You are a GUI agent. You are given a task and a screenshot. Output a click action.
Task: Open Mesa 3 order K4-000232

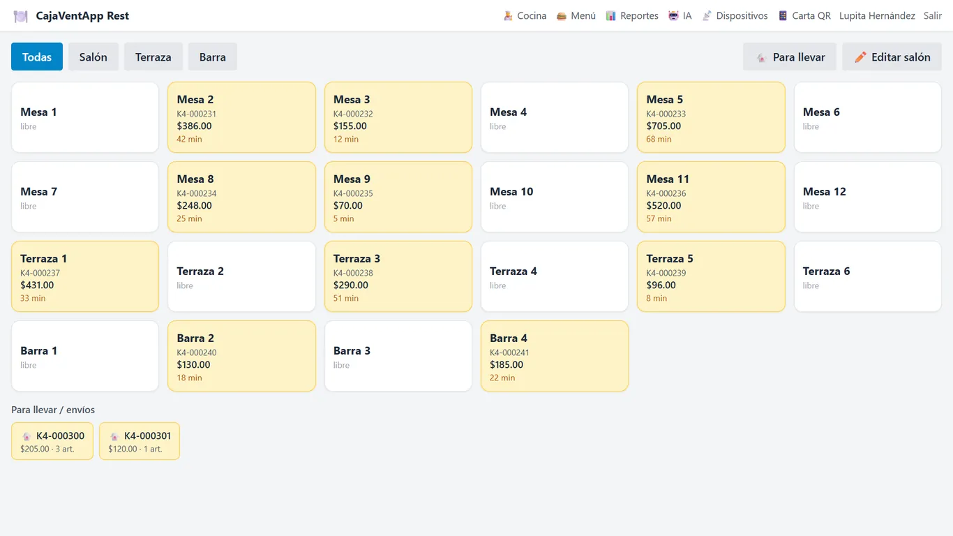pos(398,117)
